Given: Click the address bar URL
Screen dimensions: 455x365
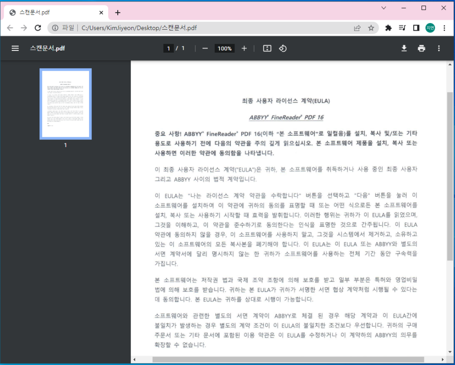Looking at the screenshot, I should 139,28.
